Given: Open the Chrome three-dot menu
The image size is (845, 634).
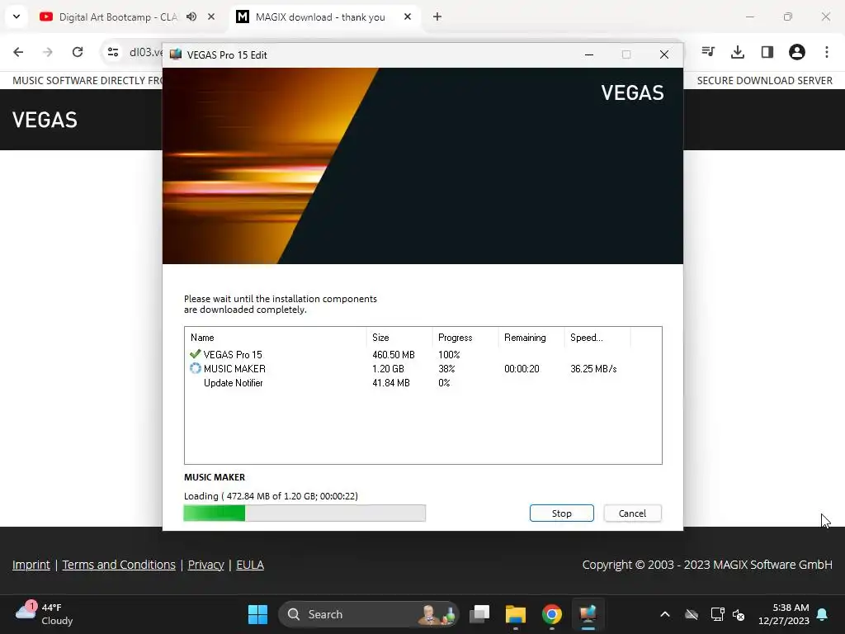Looking at the screenshot, I should tap(827, 52).
